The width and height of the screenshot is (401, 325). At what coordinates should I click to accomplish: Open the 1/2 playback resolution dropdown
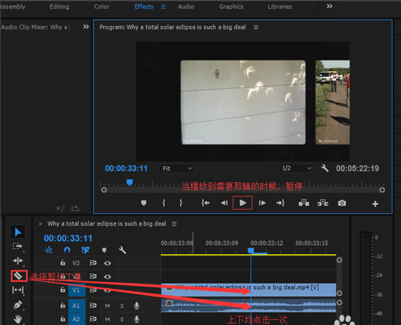click(x=295, y=168)
